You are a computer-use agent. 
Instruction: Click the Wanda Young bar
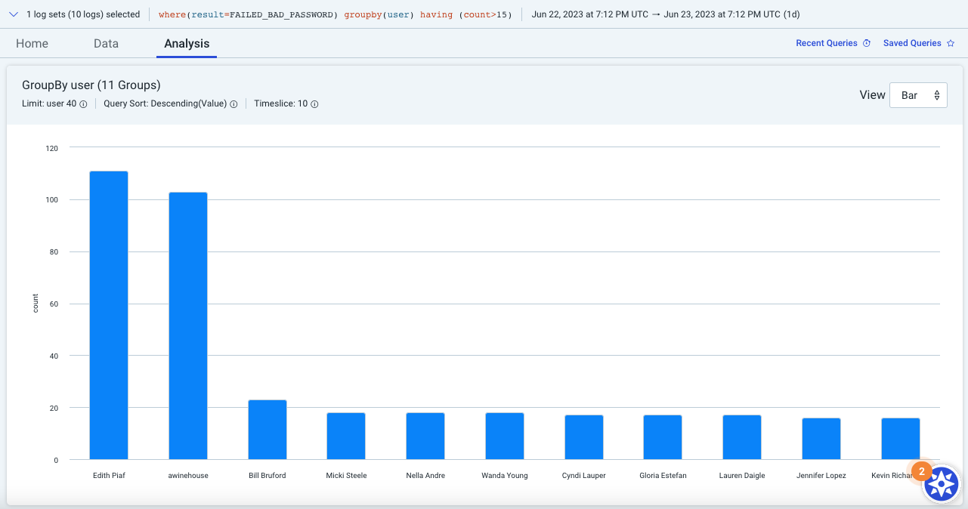pos(505,436)
